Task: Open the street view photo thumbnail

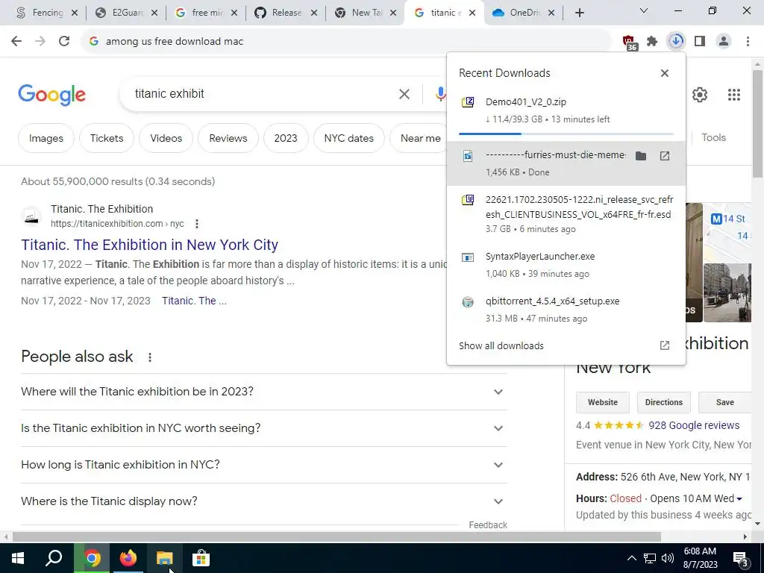Action: [x=727, y=292]
